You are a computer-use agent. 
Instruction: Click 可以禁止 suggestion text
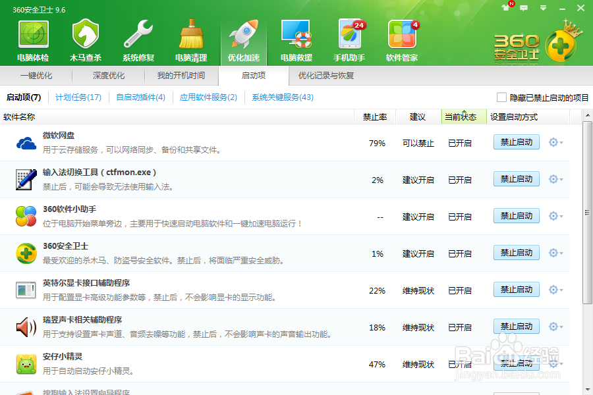click(418, 144)
